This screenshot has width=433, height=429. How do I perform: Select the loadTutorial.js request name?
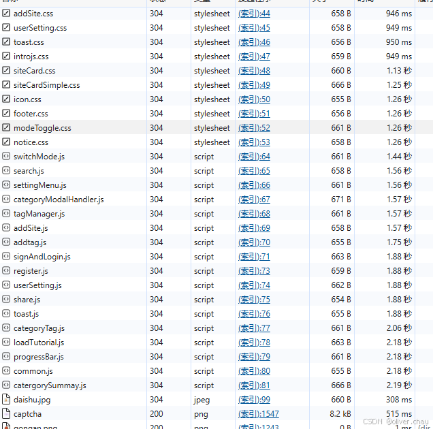pyautogui.click(x=39, y=343)
